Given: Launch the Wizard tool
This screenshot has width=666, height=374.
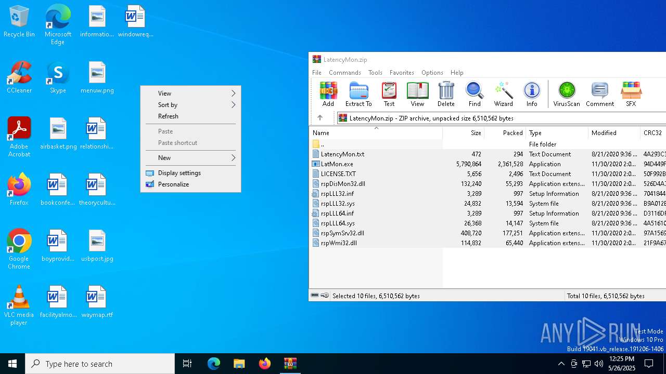Looking at the screenshot, I should (x=503, y=94).
